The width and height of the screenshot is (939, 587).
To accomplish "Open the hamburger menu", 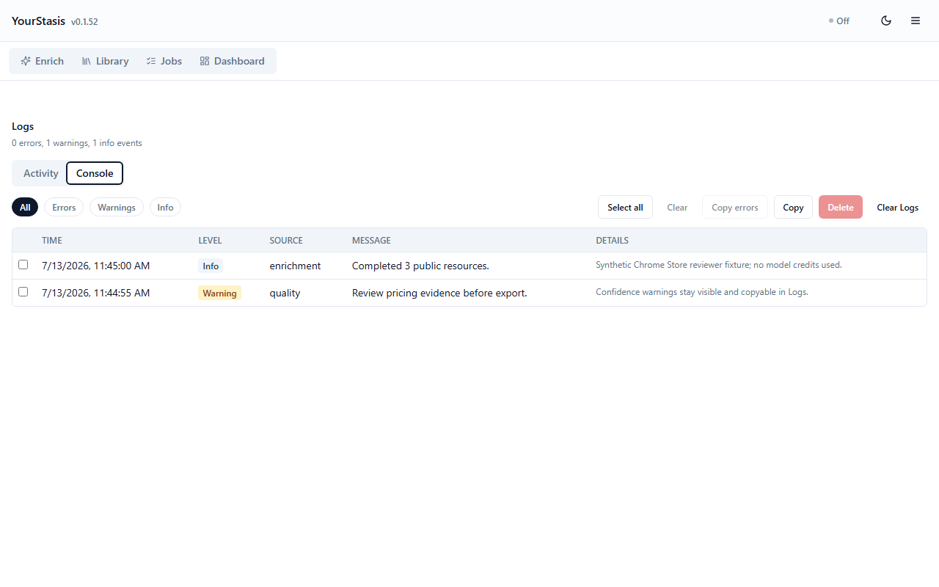I will 916,21.
